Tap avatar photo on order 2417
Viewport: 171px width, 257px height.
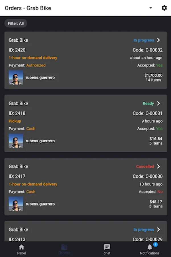[x=16, y=204]
